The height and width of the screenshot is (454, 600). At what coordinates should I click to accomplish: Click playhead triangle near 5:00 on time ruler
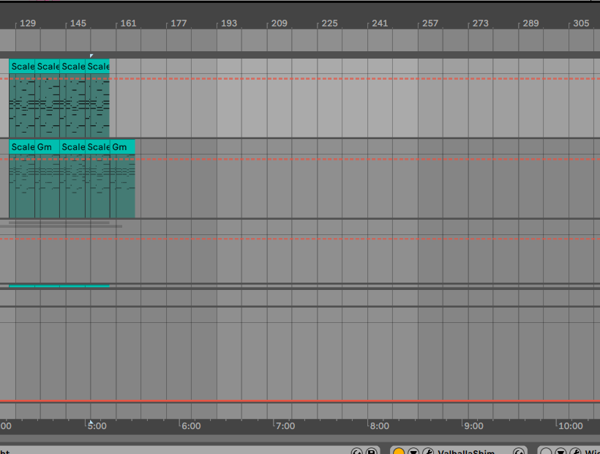[91, 423]
